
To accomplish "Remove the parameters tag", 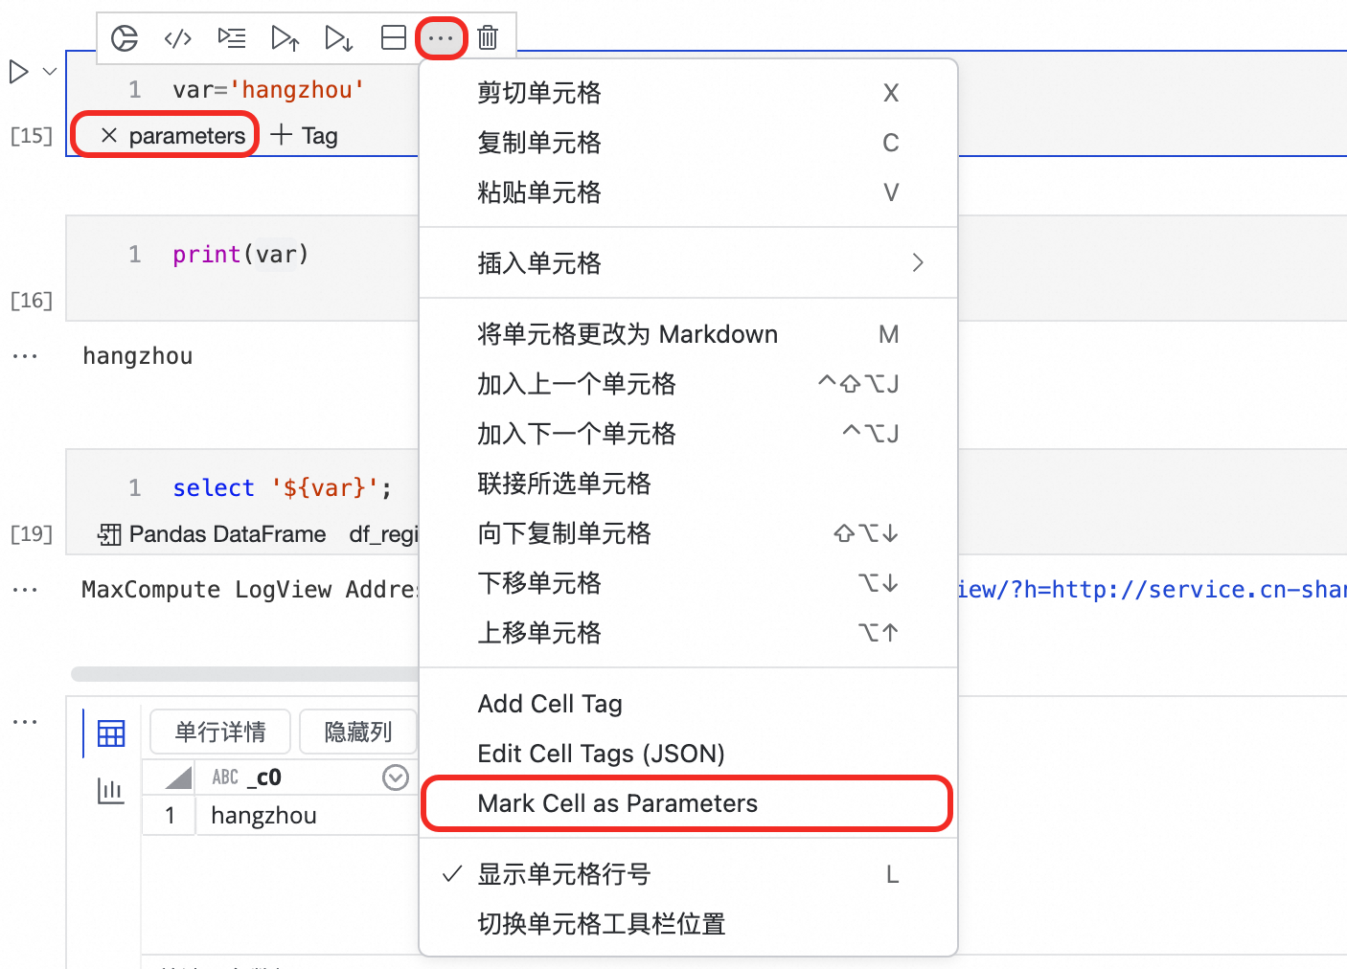I will click(x=109, y=136).
